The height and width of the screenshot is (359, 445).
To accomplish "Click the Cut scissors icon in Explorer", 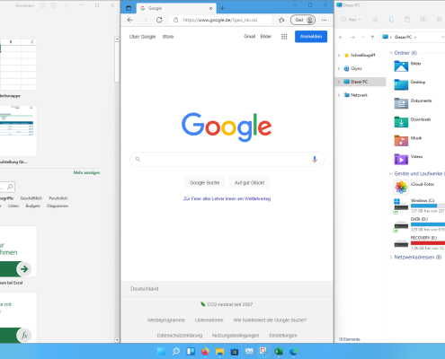I will [x=375, y=20].
